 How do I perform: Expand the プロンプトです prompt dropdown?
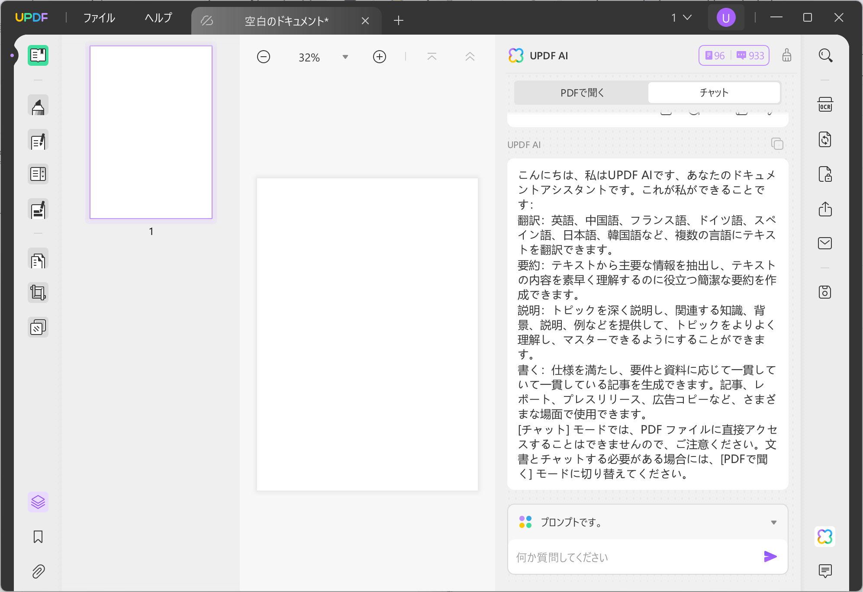coord(773,522)
